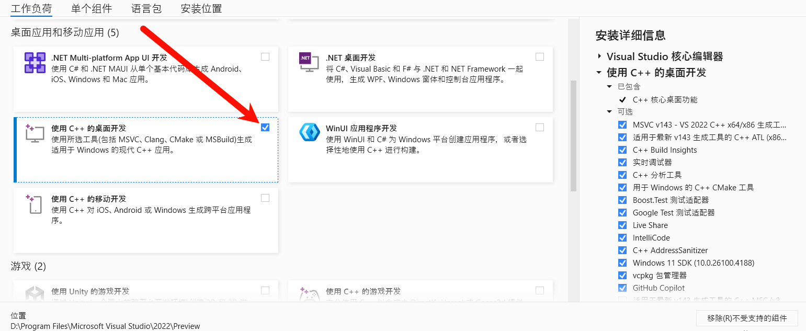The width and height of the screenshot is (806, 331).
Task: Uncheck the C++ CMake 工具 component
Action: pyautogui.click(x=622, y=188)
